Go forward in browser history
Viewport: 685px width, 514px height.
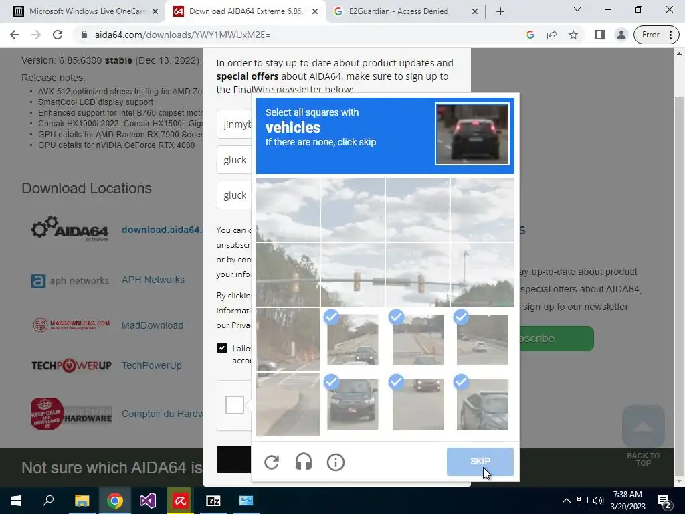[x=36, y=35]
